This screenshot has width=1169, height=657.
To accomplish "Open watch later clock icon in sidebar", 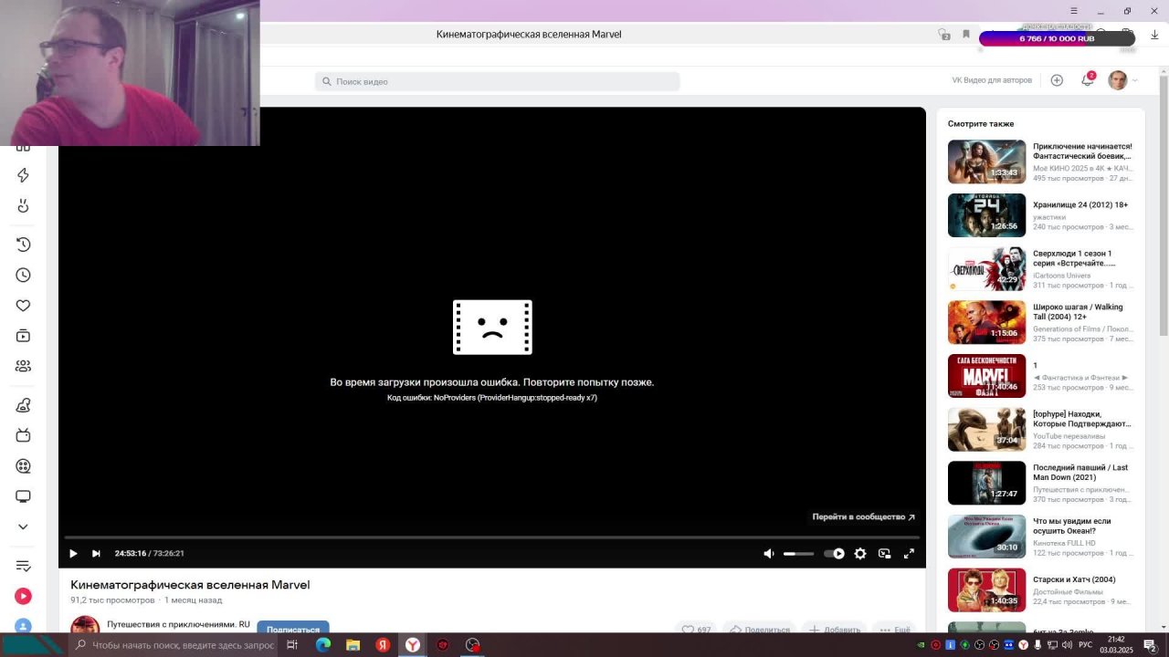I will click(24, 275).
